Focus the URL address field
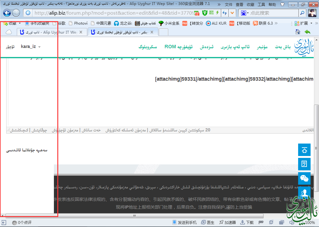This screenshot has height=227, width=319. [113, 13]
